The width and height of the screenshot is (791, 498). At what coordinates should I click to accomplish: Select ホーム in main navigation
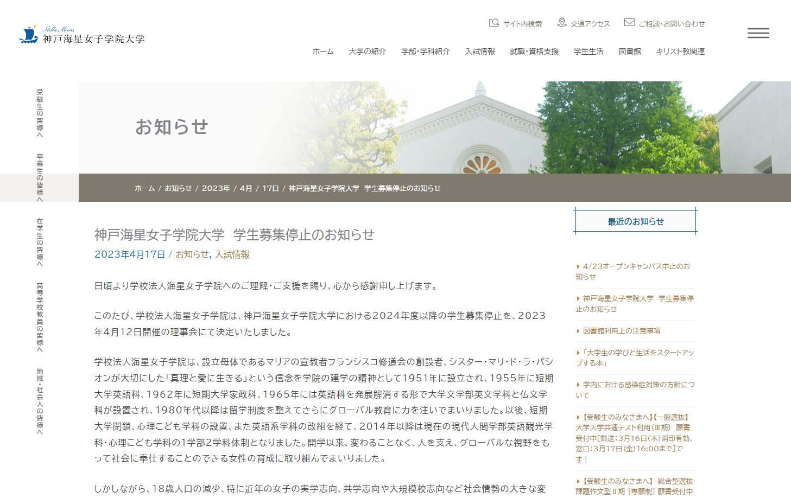pos(323,52)
